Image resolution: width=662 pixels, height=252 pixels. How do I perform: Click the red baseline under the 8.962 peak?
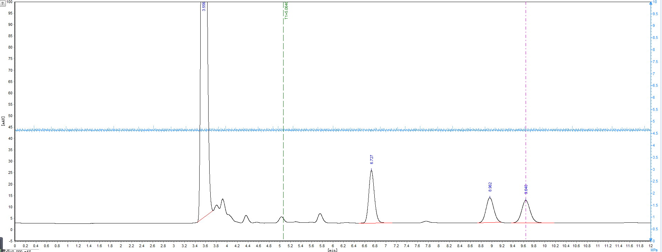489,222
